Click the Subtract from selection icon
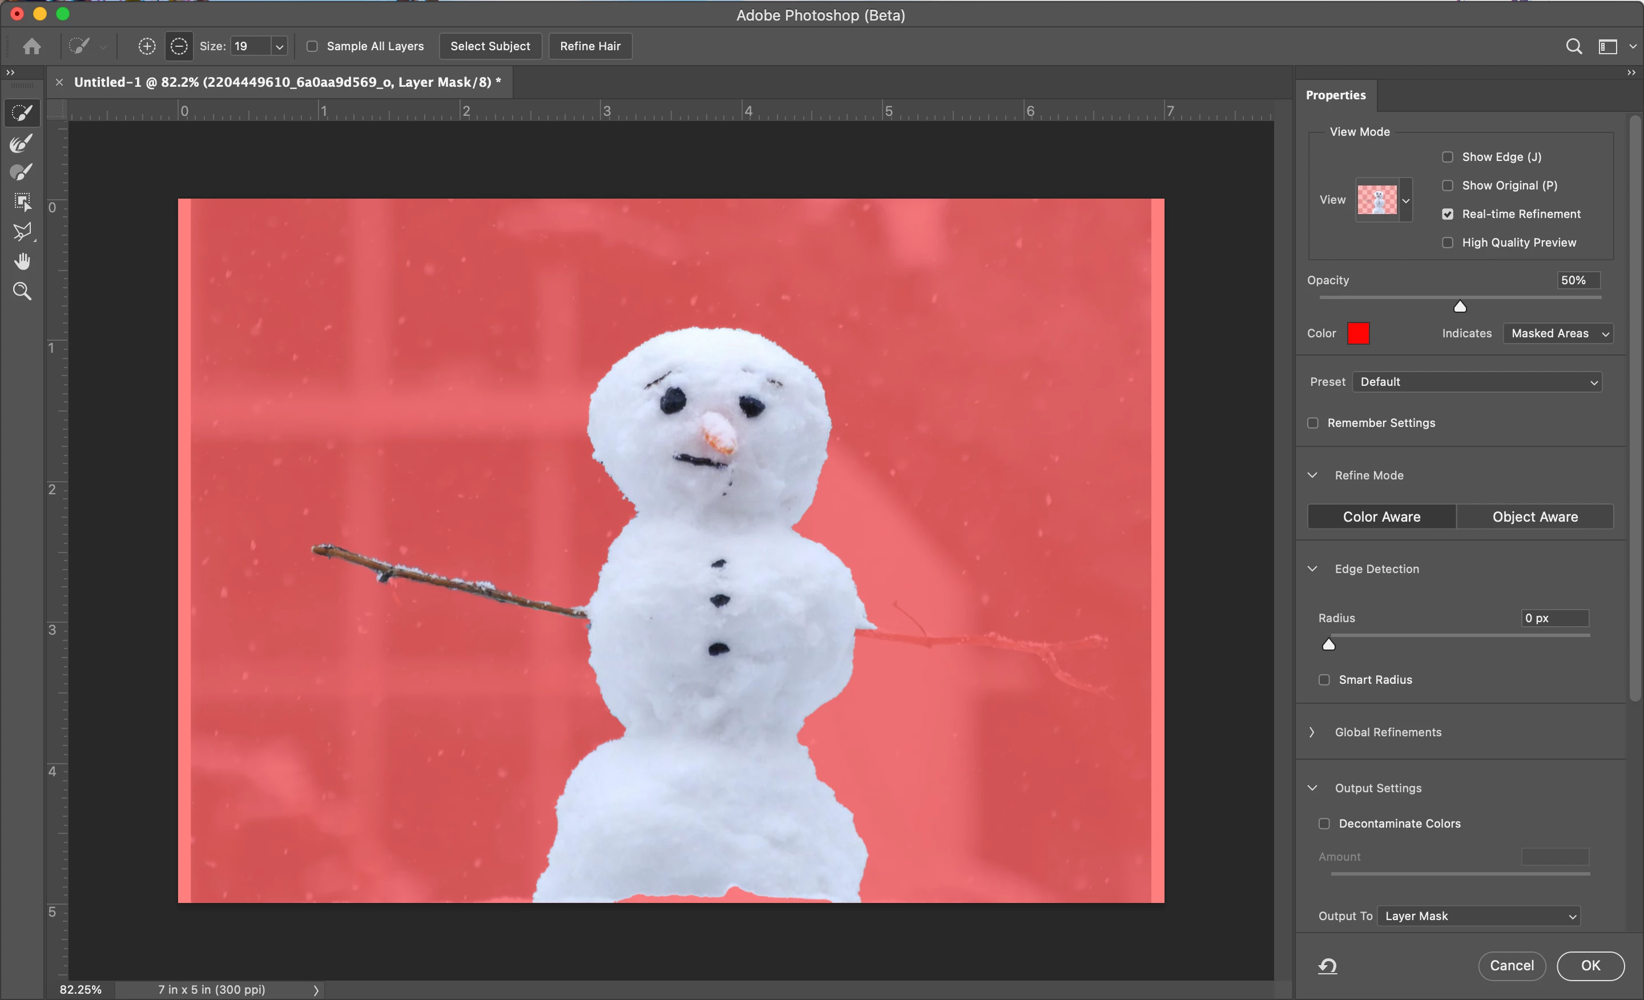The image size is (1644, 1000). (179, 46)
